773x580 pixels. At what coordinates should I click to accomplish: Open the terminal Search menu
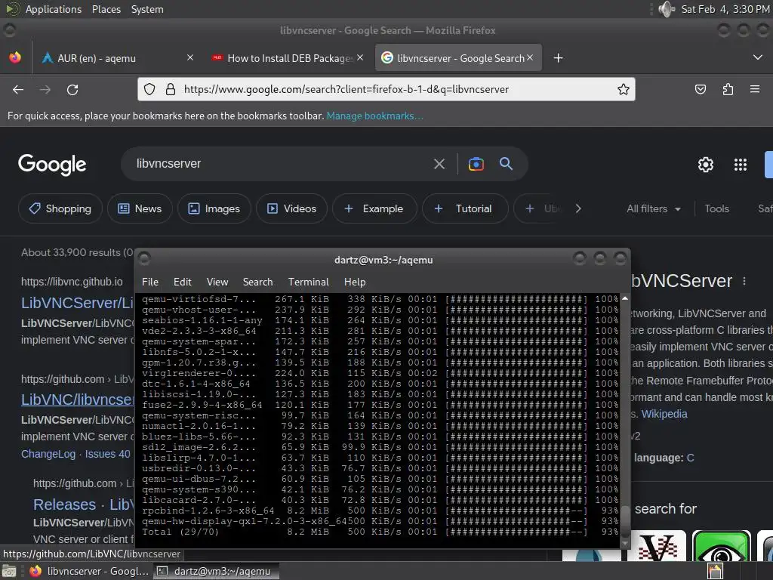pos(258,282)
